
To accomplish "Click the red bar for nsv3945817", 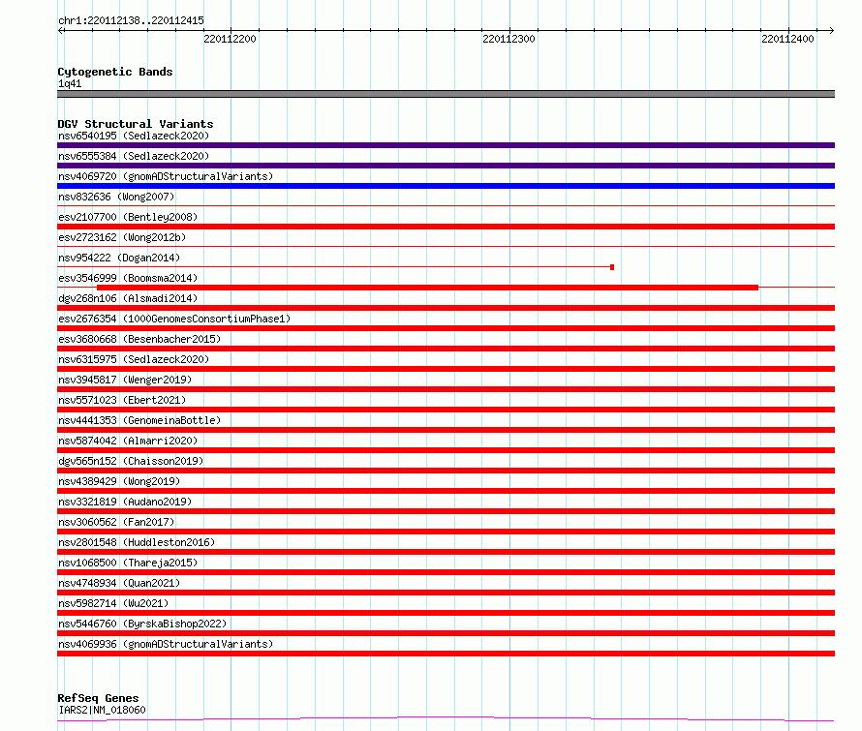I will (446, 389).
